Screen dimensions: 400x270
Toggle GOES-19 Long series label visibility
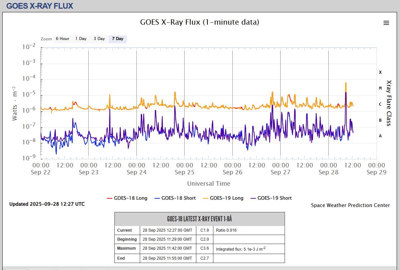point(226,198)
